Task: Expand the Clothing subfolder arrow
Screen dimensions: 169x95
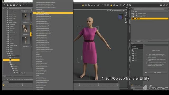Action: point(7,31)
